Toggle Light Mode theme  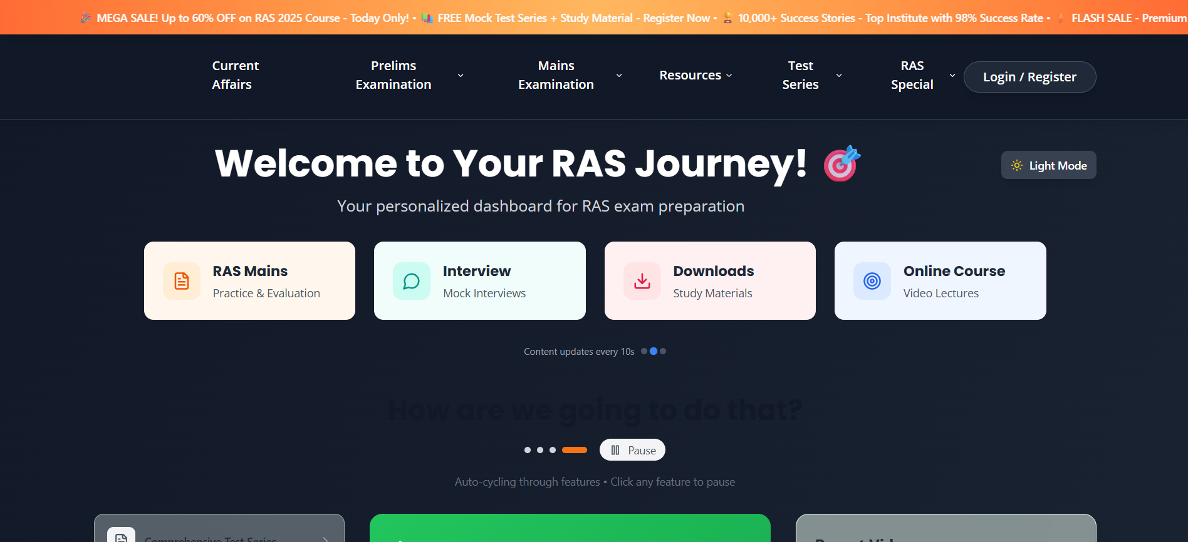(x=1048, y=165)
